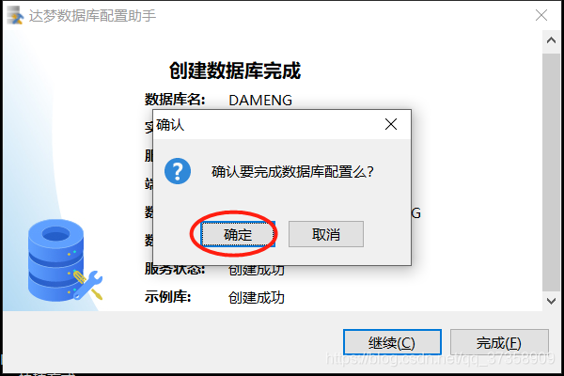Click 创建成功 next to 示例库
Image resolution: width=564 pixels, height=376 pixels.
click(256, 298)
